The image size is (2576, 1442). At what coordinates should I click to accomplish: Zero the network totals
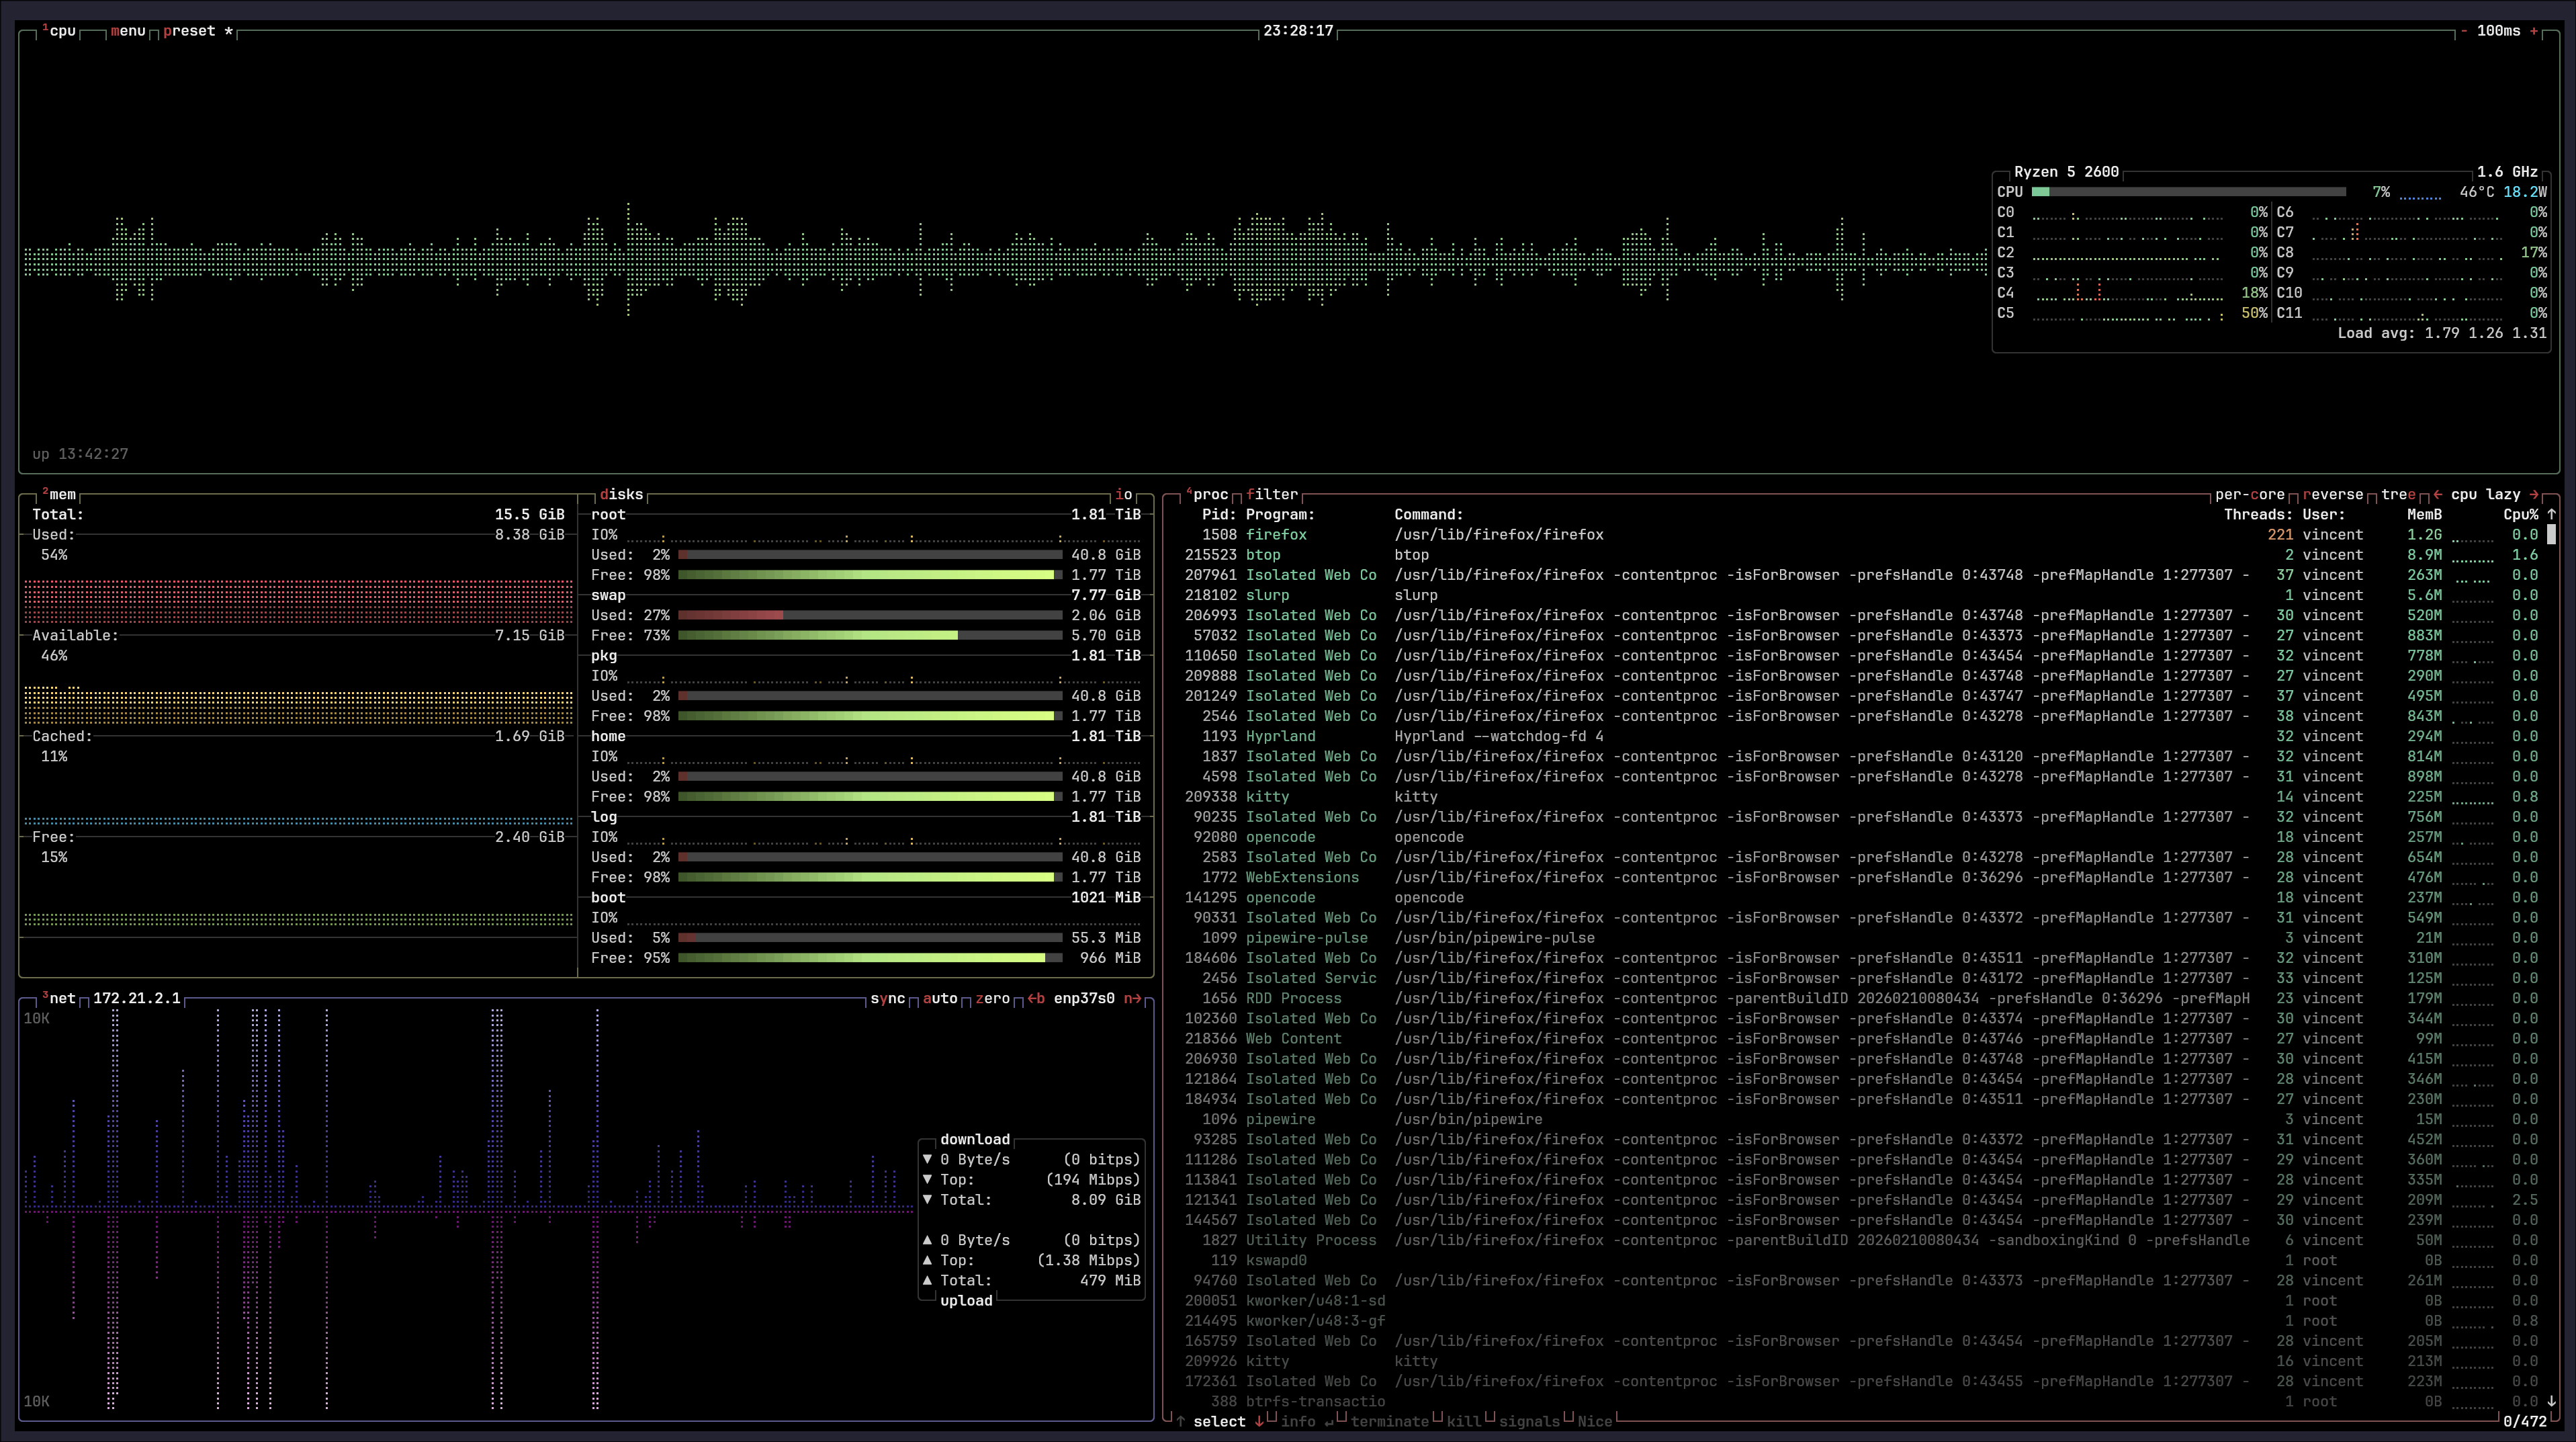pos(992,999)
